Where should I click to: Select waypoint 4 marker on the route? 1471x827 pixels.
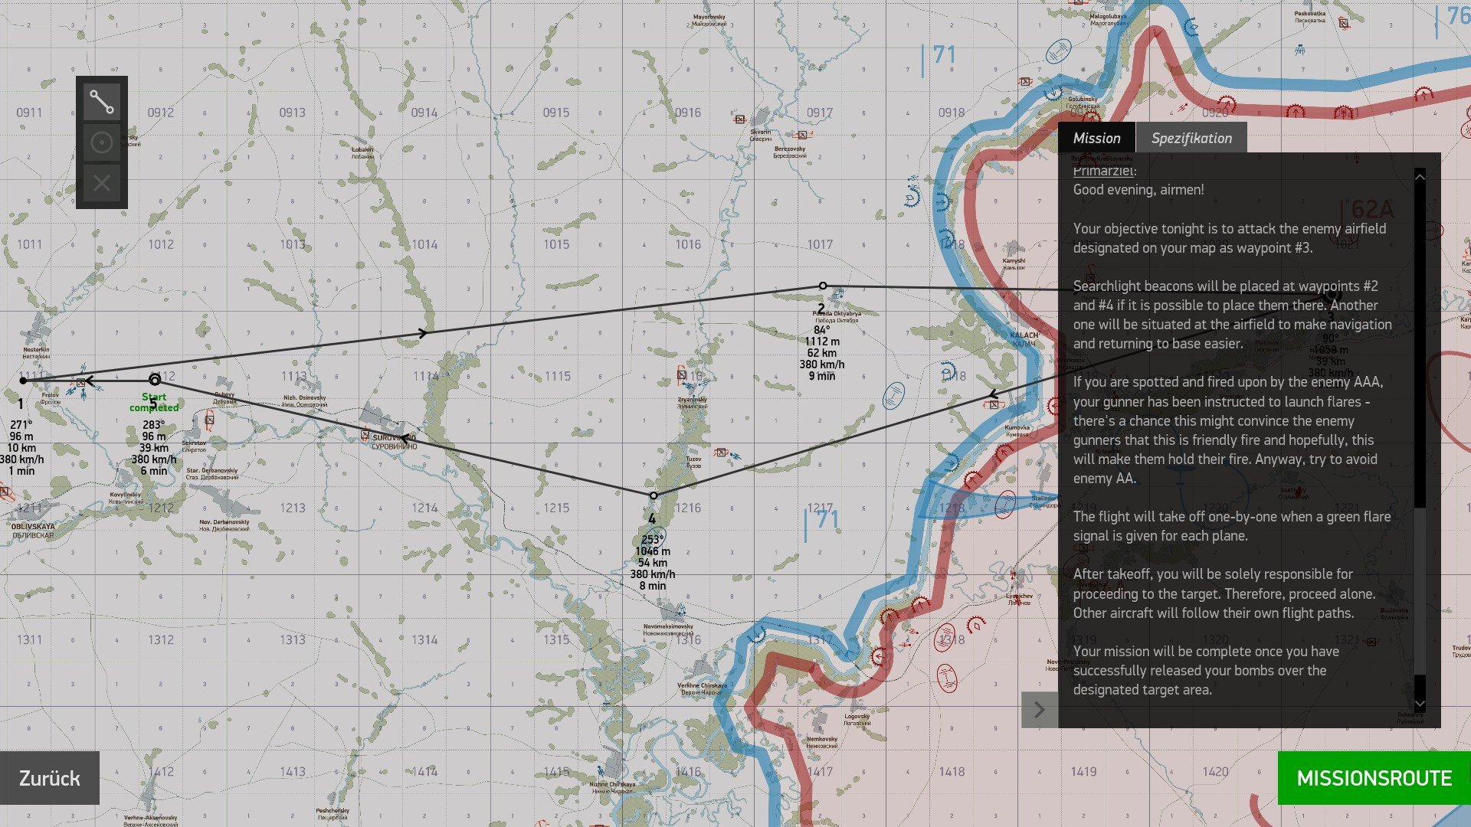(x=654, y=495)
